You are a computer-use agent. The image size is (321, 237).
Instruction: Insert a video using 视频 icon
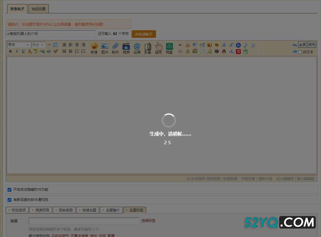[x=126, y=48]
